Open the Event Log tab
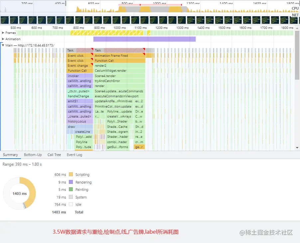Image resolution: width=300 pixels, height=243 pixels. pyautogui.click(x=74, y=154)
